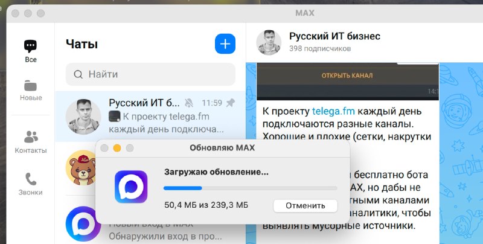Open the Все chats section
Screen dimensions: 483x244
click(x=30, y=51)
